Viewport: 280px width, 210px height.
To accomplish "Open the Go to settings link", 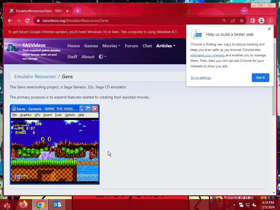I will (x=200, y=78).
